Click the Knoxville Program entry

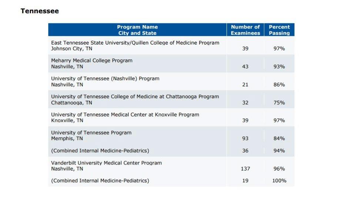pyautogui.click(x=125, y=115)
